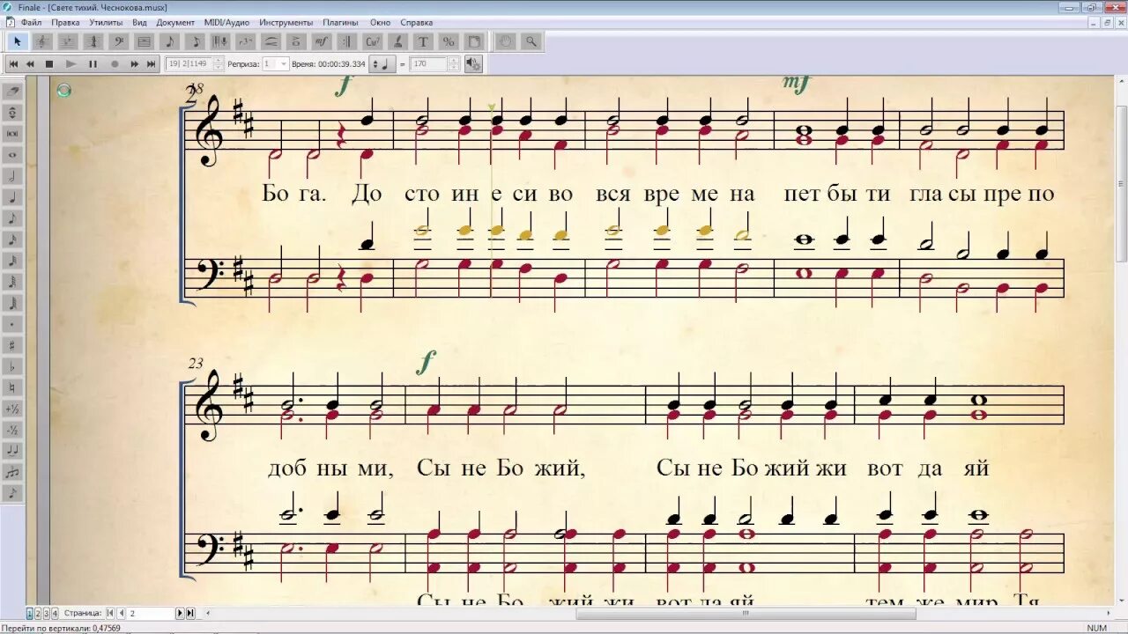Image resolution: width=1128 pixels, height=634 pixels.
Task: Select the Repeat tool
Action: tap(346, 41)
